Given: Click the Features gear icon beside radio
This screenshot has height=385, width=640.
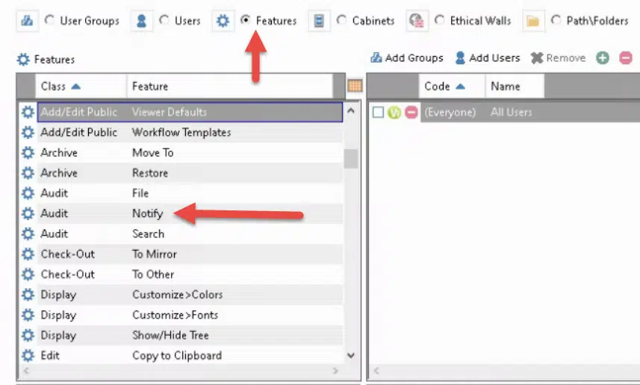Looking at the screenshot, I should click(x=223, y=20).
